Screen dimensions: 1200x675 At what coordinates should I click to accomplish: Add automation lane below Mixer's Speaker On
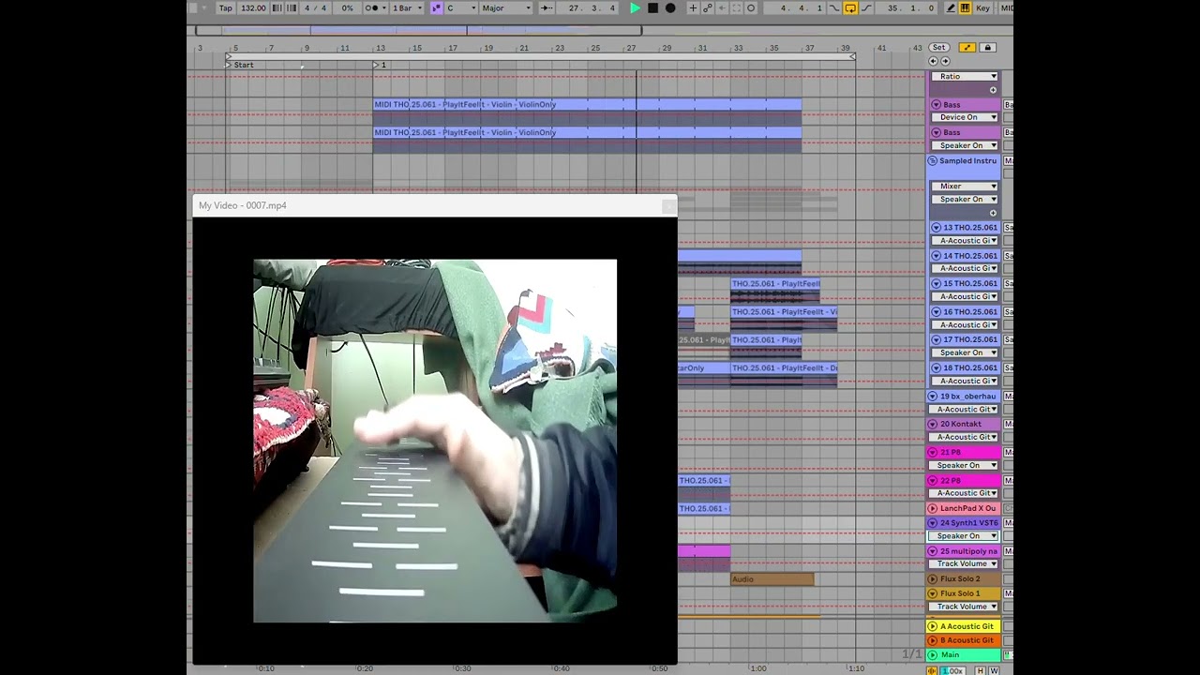pyautogui.click(x=993, y=213)
